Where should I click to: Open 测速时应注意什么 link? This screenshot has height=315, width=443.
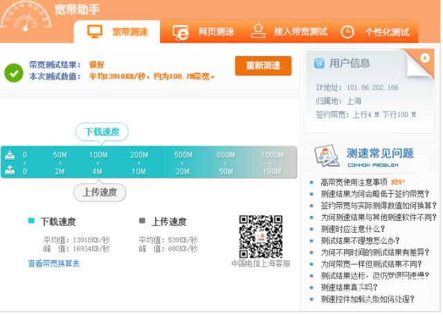[353, 229]
